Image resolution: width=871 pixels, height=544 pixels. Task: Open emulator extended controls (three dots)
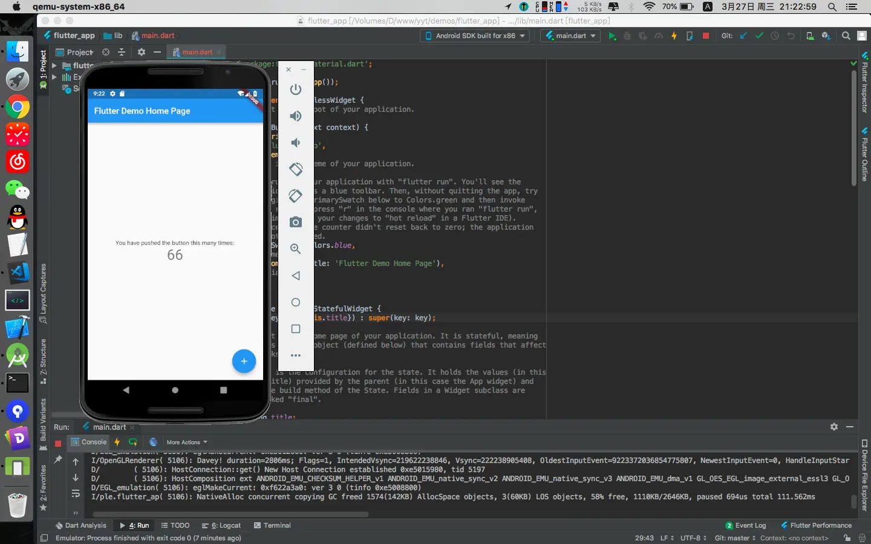295,355
